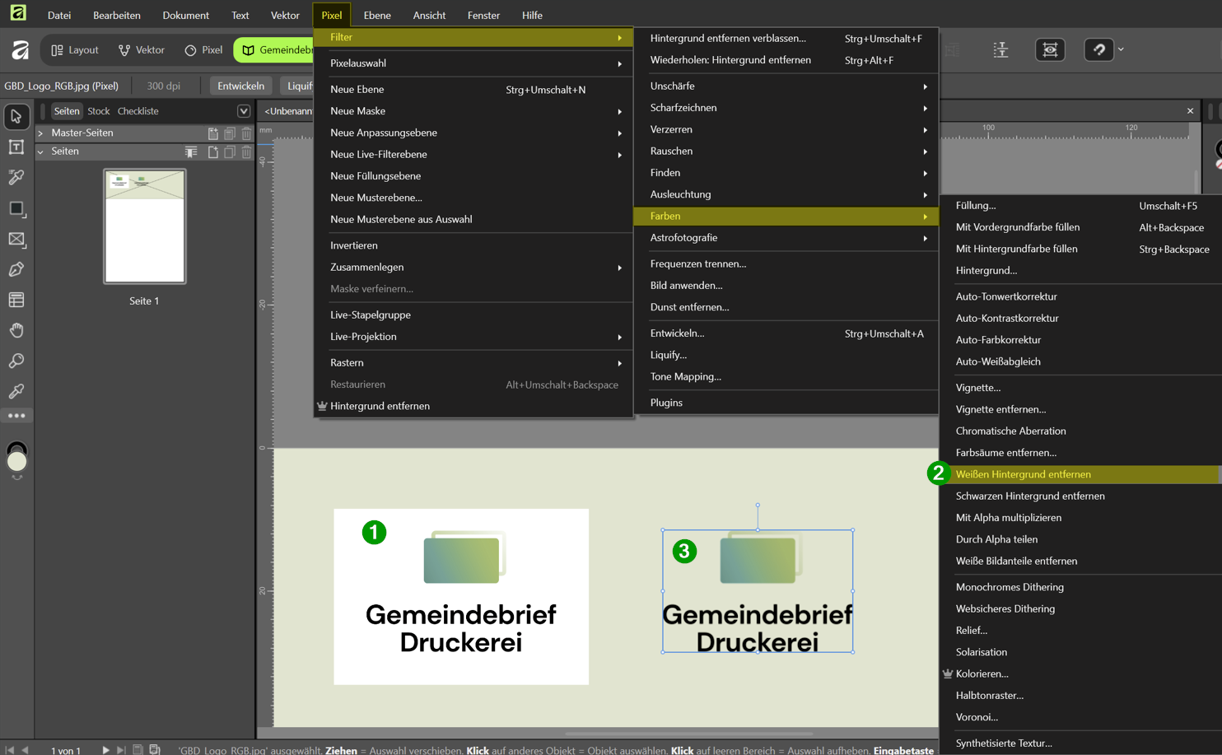Screen dimensions: 1222x755
Task: Select the Frame Text tool
Action: point(16,147)
